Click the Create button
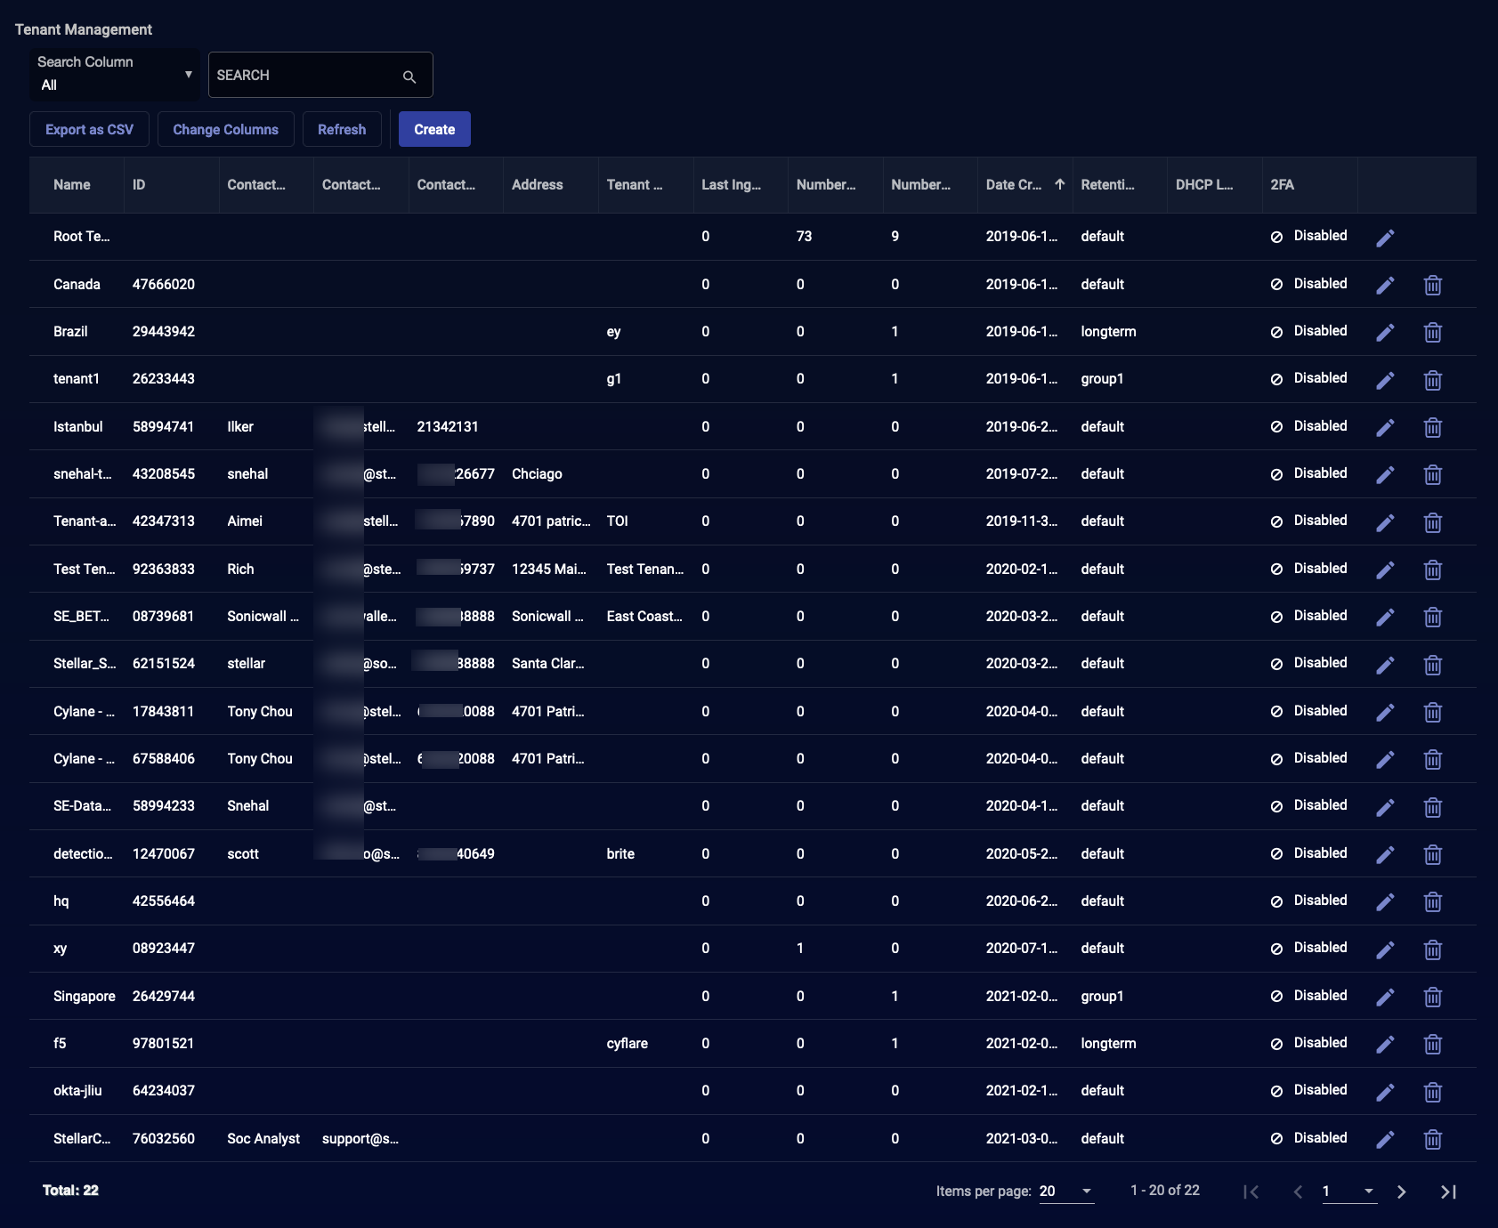Screen dimensions: 1498x1228 click(434, 129)
